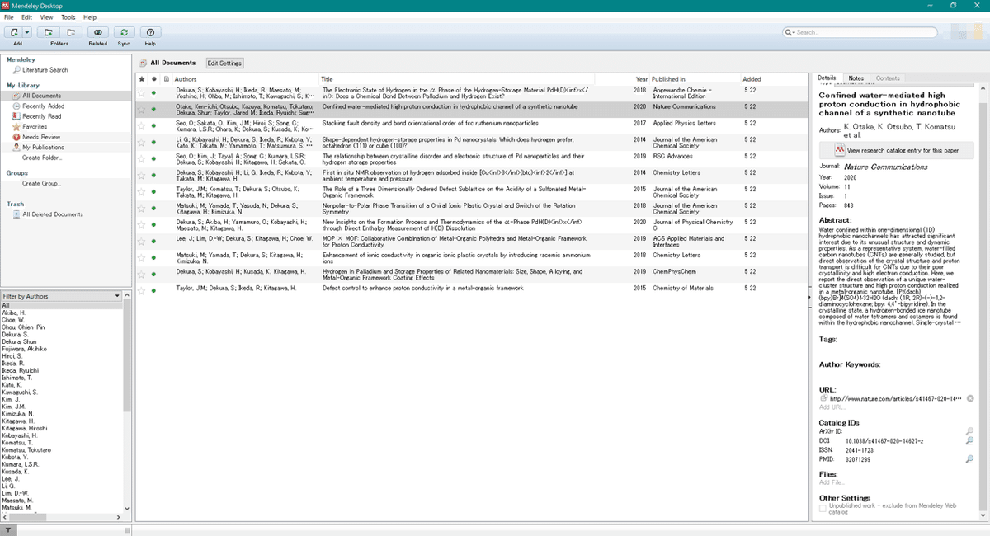Look up by ArXiv ID magnifier icon
This screenshot has height=536, width=990.
pos(970,431)
